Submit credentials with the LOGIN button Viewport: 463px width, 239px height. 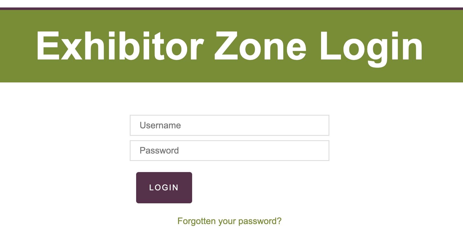164,188
